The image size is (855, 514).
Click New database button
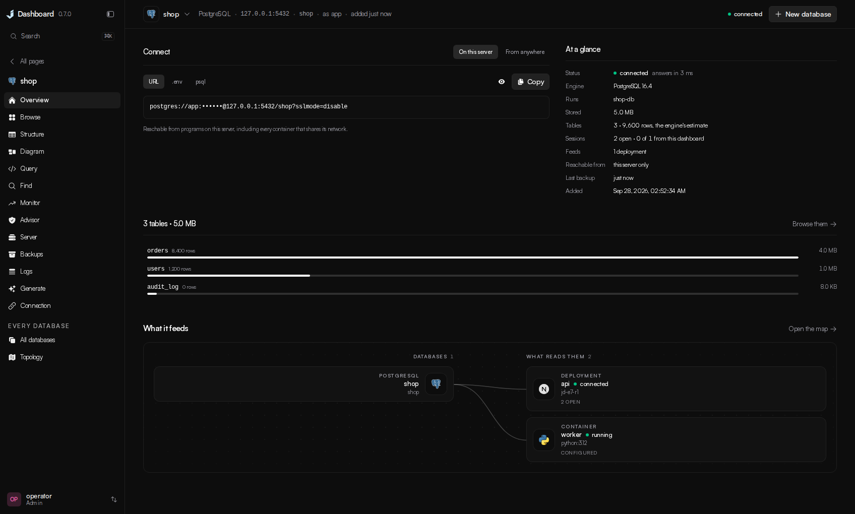pos(803,14)
